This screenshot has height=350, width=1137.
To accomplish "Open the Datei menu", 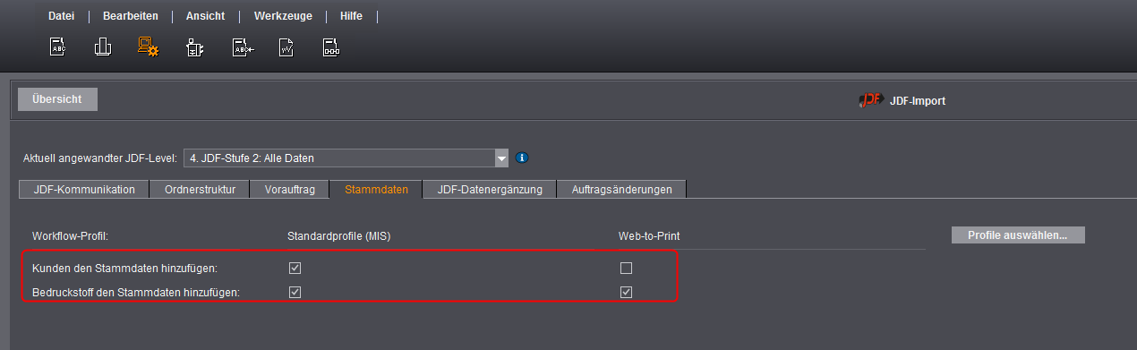I will tap(61, 16).
